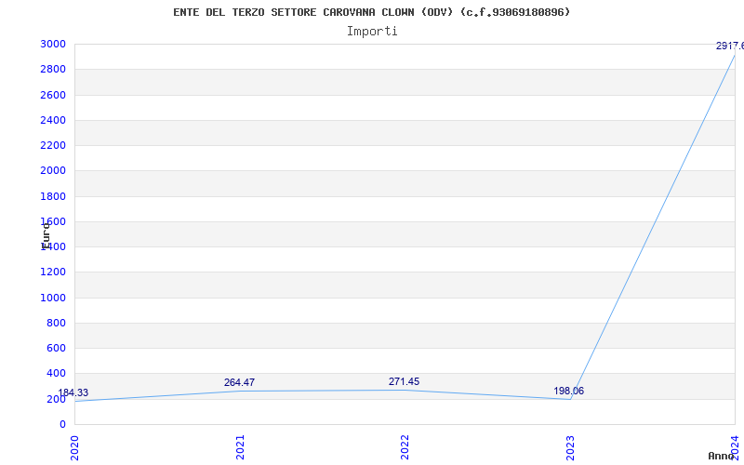Image resolution: width=744 pixels, height=465 pixels.
Task: Click the 264.47 data label
Action: tap(239, 382)
